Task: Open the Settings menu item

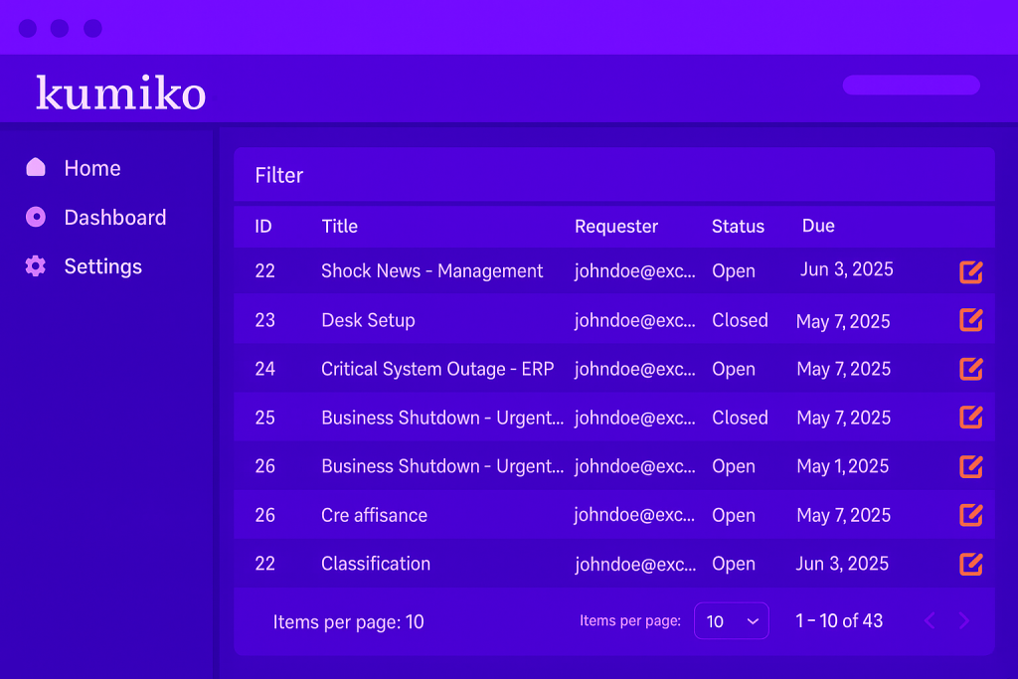Action: pyautogui.click(x=102, y=266)
